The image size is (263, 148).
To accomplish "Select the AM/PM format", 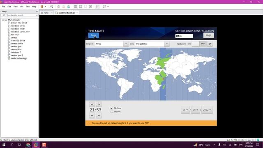I will point(115,111).
